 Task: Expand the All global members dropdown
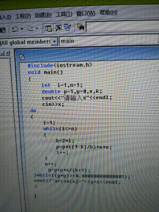tap(54, 41)
